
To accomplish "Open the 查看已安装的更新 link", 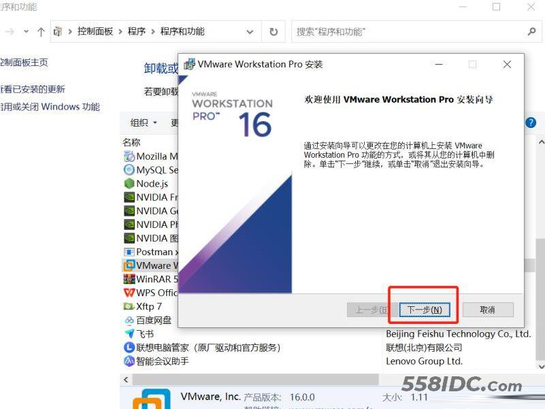I will point(33,89).
